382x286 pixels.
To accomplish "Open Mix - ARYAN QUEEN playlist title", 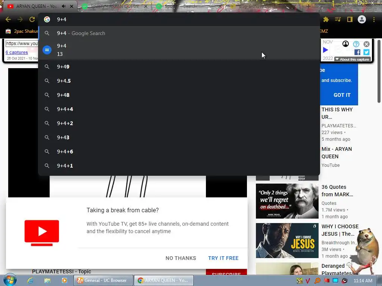I will 337,153.
